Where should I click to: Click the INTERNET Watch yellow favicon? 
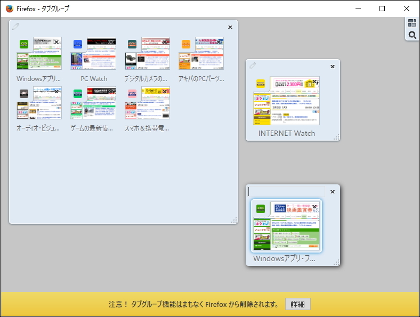click(261, 84)
